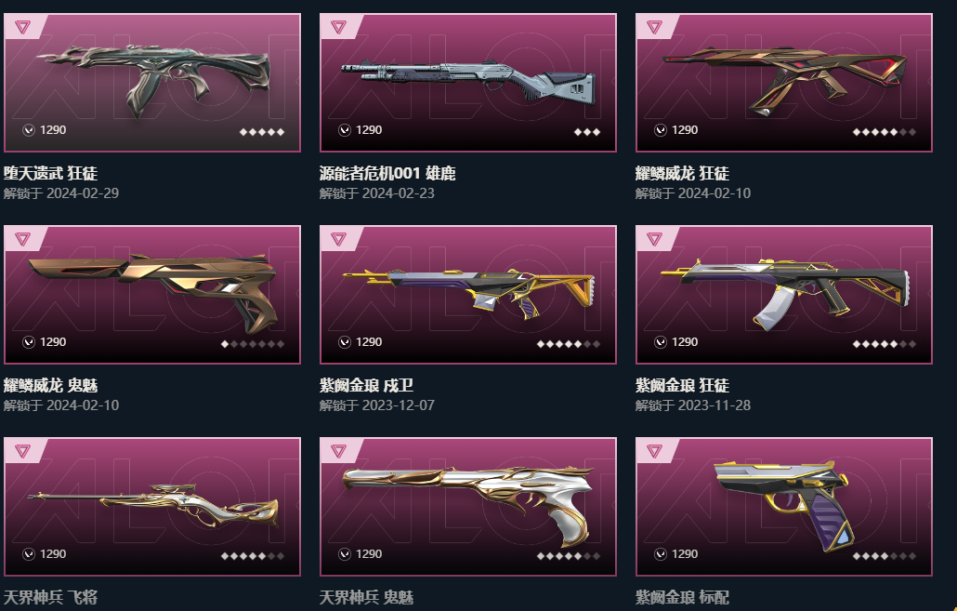Click the VP currency icon on 紫阙金琅 戍卫 card
This screenshot has height=611, width=957.
(345, 342)
